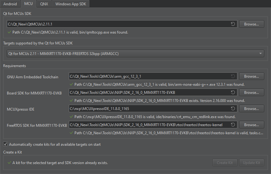Click the 'MCUXpresso IDE' label
The image size is (271, 174).
21,109
